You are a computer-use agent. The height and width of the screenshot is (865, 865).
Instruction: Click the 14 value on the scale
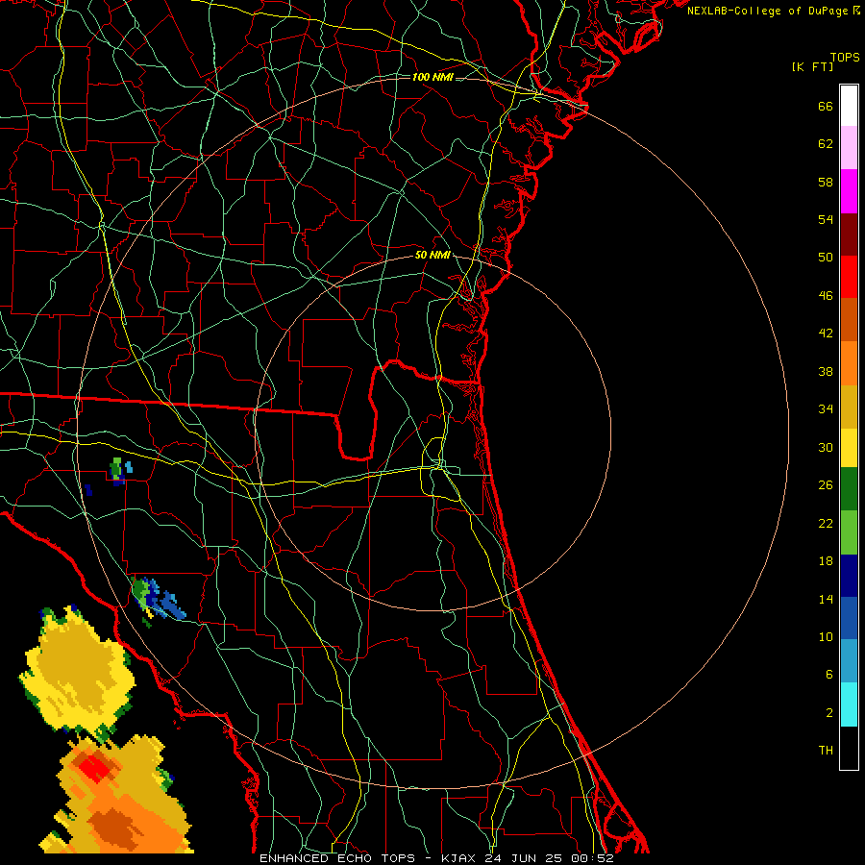pyautogui.click(x=826, y=599)
